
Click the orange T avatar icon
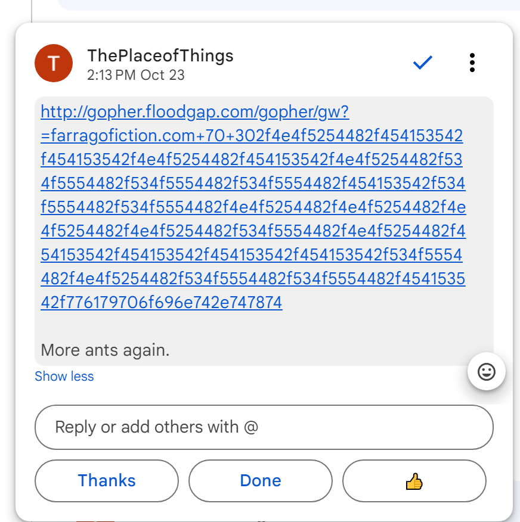(54, 63)
